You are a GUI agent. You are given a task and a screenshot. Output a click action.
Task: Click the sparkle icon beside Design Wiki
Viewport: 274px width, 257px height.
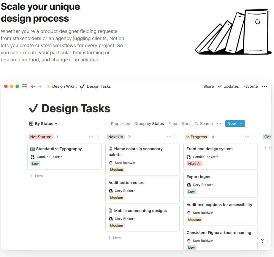[47, 86]
